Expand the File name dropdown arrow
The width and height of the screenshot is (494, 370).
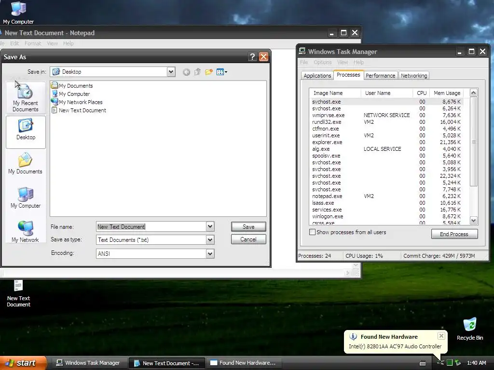pos(210,226)
